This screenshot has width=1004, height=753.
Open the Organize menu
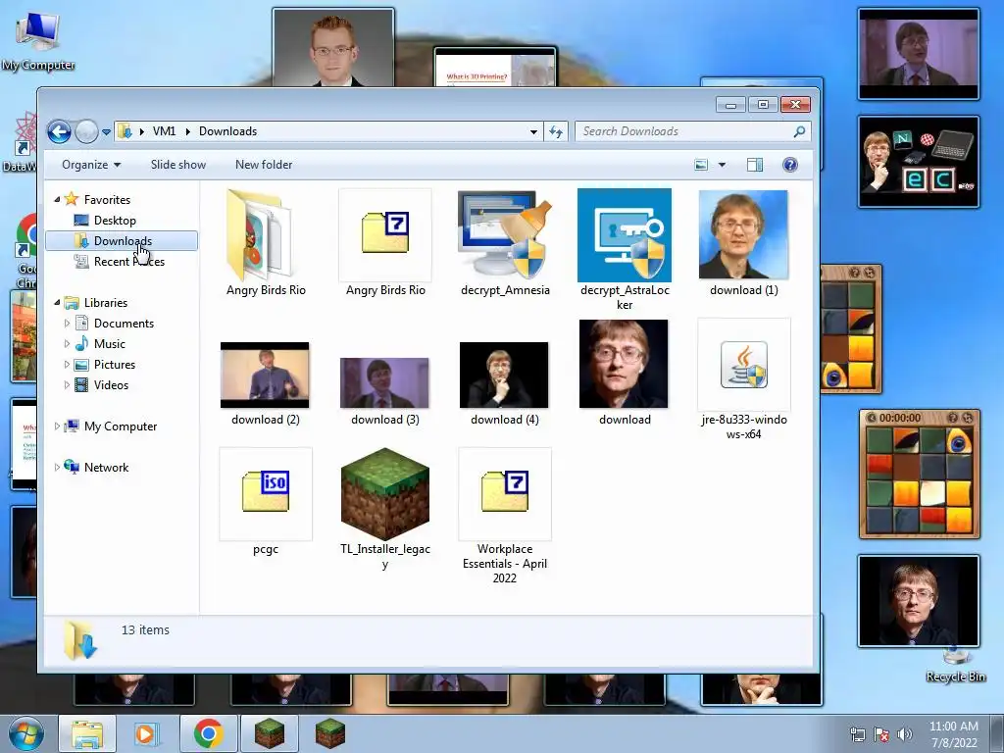(91, 165)
